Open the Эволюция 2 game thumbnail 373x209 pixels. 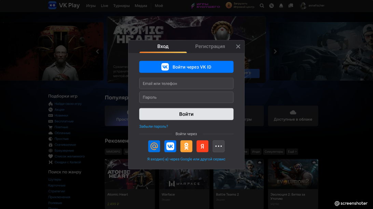point(293,174)
